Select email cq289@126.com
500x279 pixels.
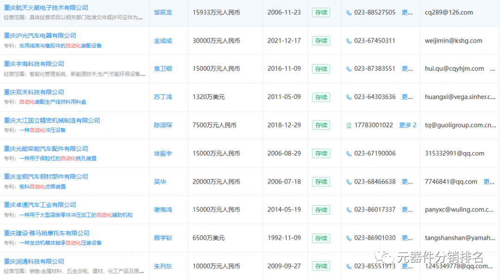pyautogui.click(x=449, y=12)
